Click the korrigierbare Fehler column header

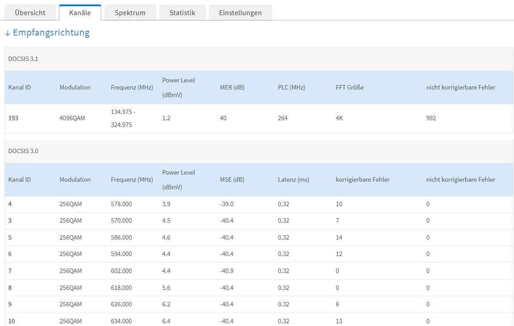pos(362,179)
